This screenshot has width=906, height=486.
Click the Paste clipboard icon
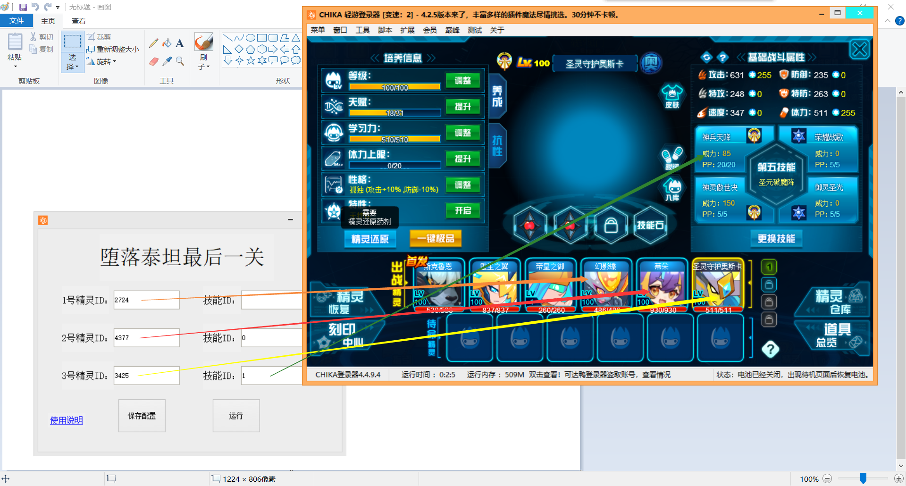[x=15, y=42]
